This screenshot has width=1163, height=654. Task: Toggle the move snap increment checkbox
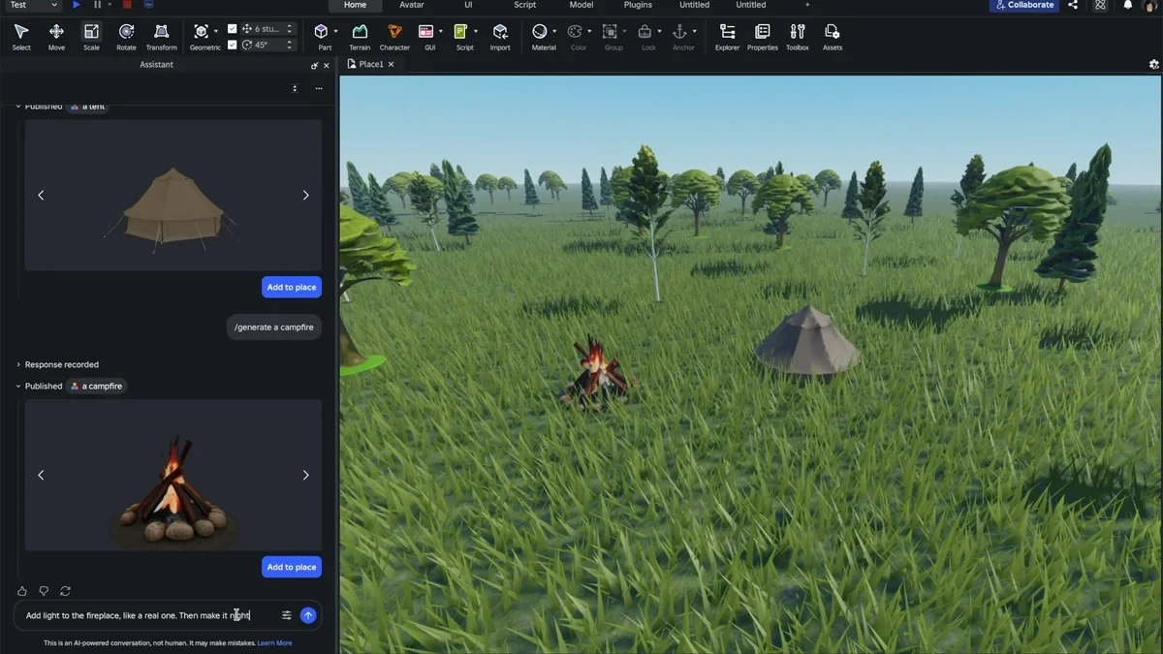point(233,28)
